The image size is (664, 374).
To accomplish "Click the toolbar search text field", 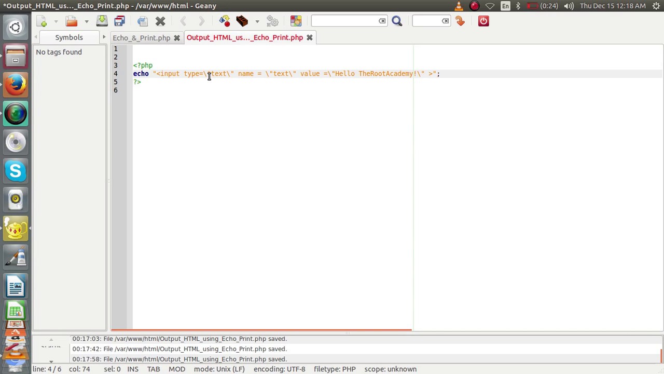I will click(x=345, y=21).
